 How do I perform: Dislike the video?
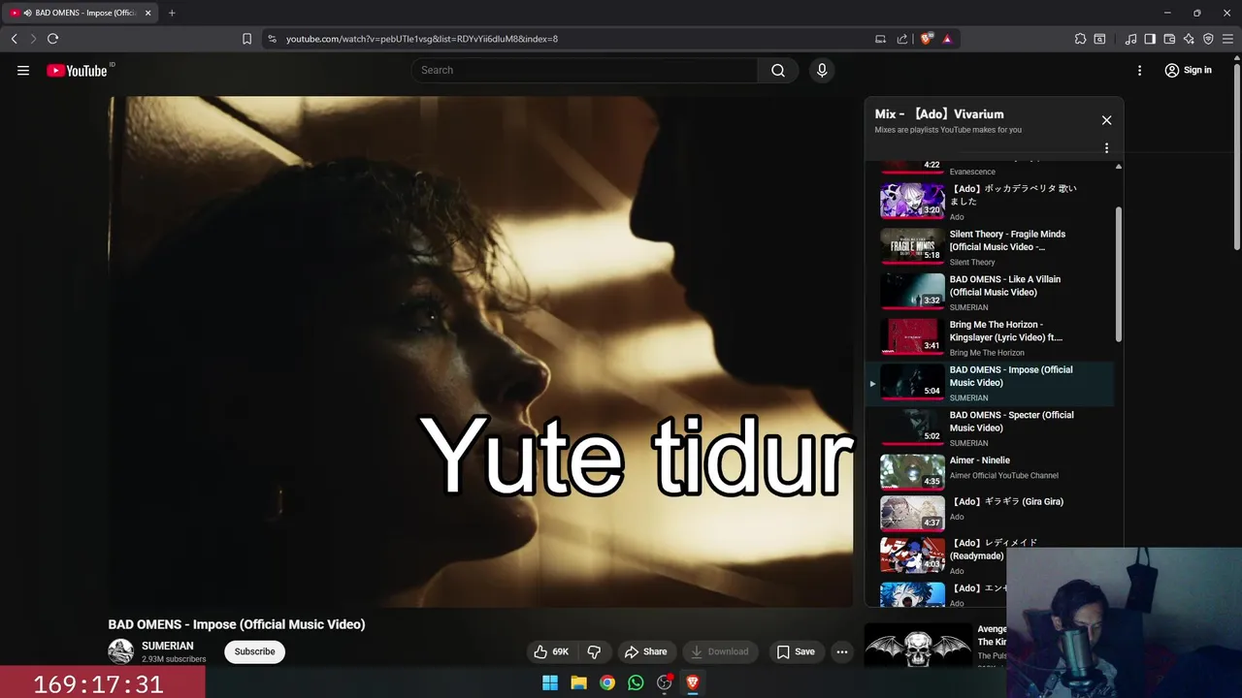594,651
